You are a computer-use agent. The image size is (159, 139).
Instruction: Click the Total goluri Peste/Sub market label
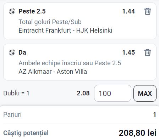pyautogui.click(x=50, y=22)
